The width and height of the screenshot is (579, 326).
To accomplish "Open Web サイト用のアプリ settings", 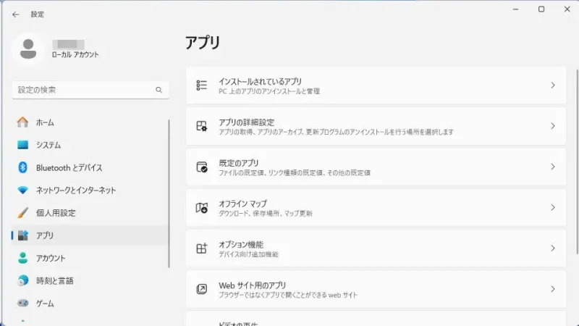I will [376, 289].
